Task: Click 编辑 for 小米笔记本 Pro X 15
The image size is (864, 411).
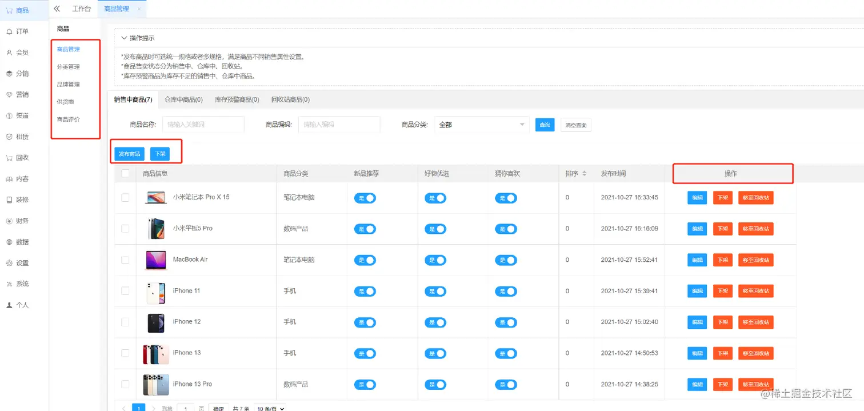Action: 697,198
